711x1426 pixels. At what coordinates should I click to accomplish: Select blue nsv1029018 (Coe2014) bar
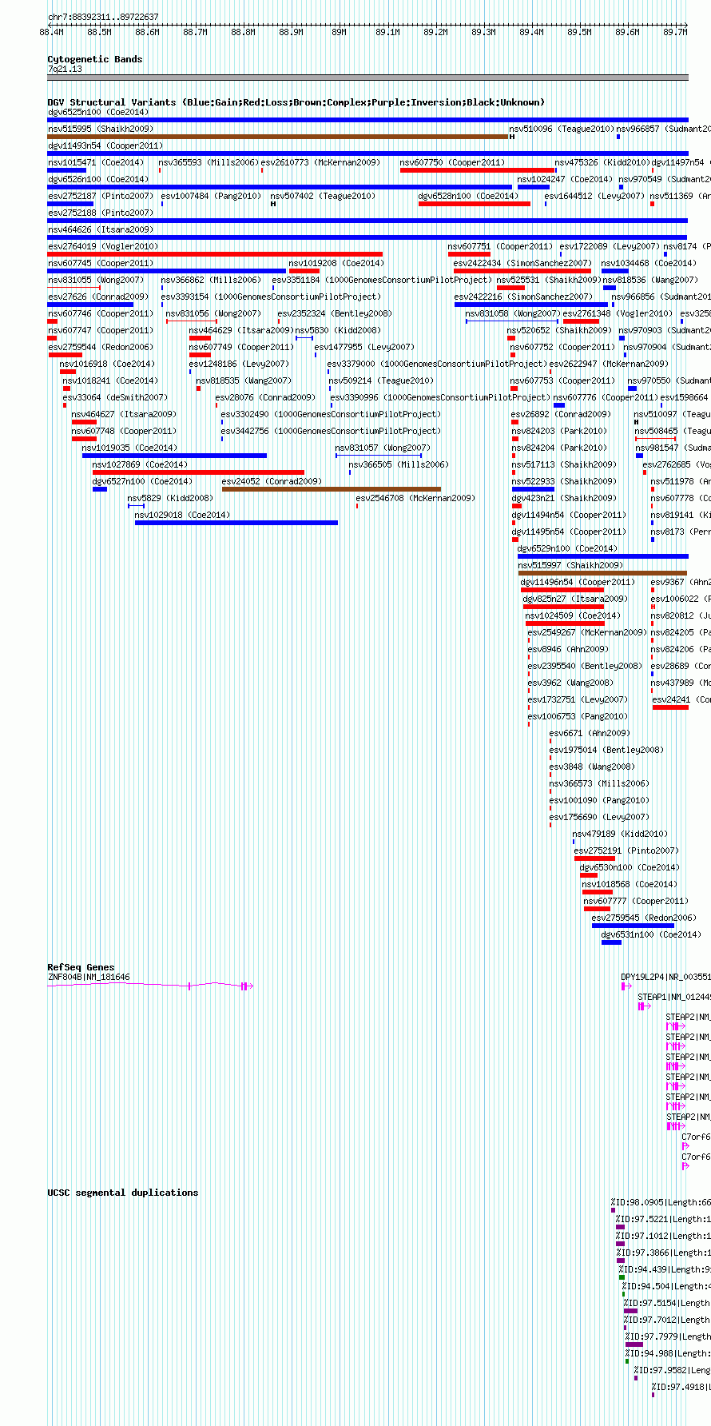point(236,523)
